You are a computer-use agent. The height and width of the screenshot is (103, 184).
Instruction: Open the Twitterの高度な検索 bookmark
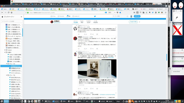tap(14, 55)
